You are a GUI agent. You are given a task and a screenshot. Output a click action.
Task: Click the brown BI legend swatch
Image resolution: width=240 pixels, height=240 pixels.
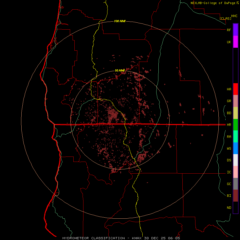(235, 196)
